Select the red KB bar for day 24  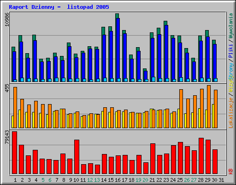[173, 160]
